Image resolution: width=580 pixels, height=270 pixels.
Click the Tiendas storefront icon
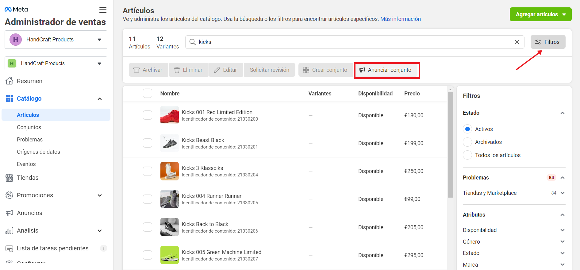(10, 178)
